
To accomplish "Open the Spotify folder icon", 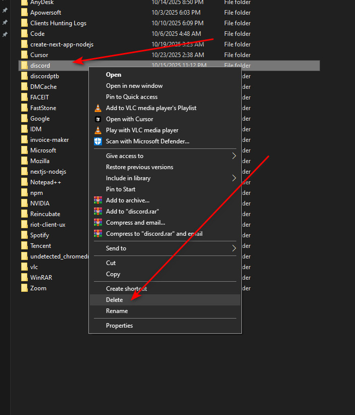I will pyautogui.click(x=24, y=235).
